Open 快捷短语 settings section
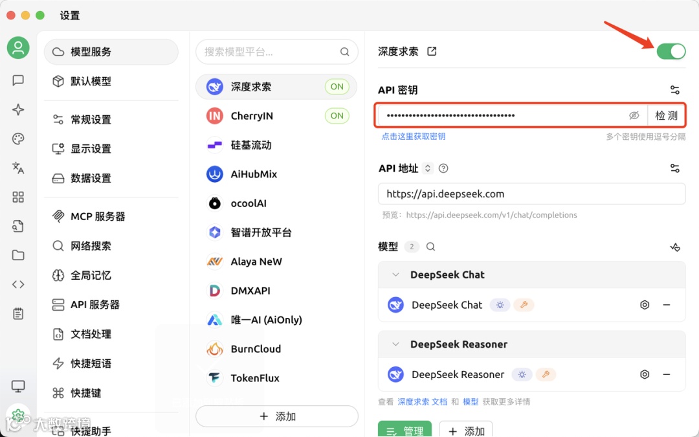699x437 pixels. pyautogui.click(x=111, y=363)
